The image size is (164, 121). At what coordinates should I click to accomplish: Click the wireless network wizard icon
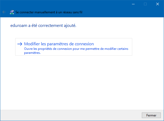(x=12, y=12)
